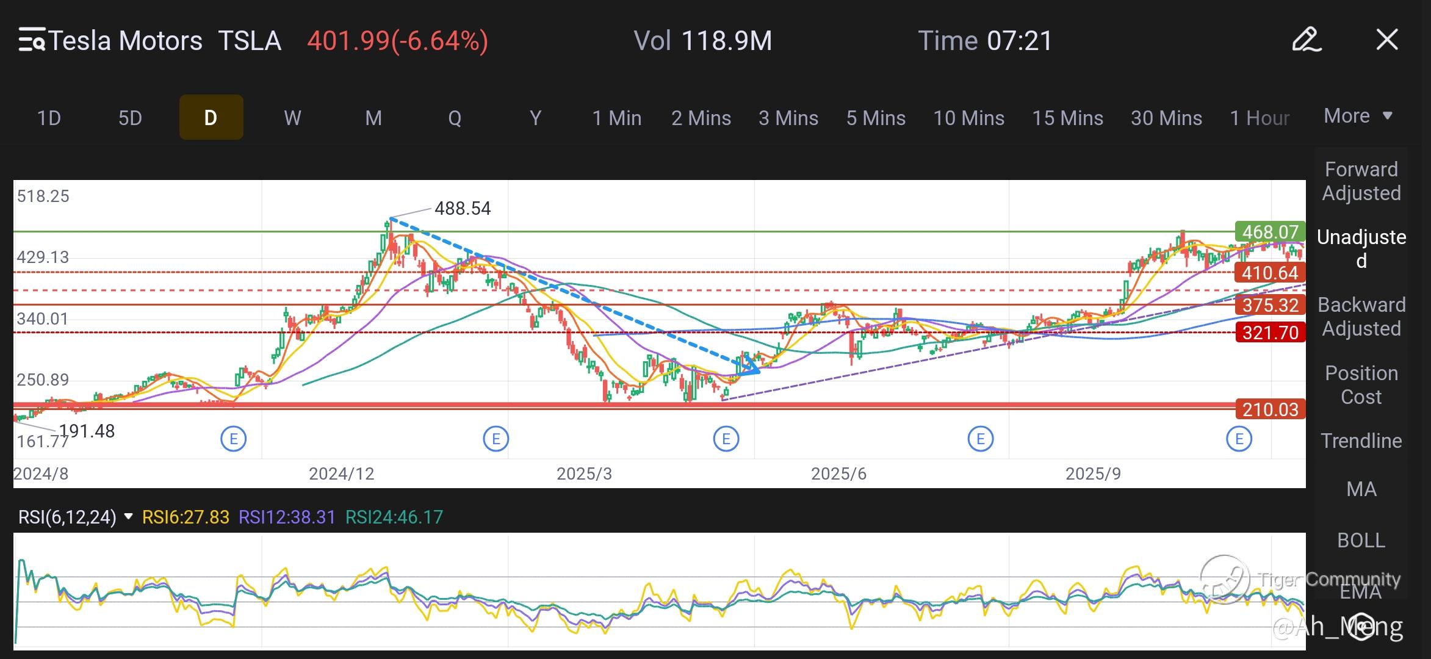
Task: Close the full-screen chart view
Action: coord(1386,40)
